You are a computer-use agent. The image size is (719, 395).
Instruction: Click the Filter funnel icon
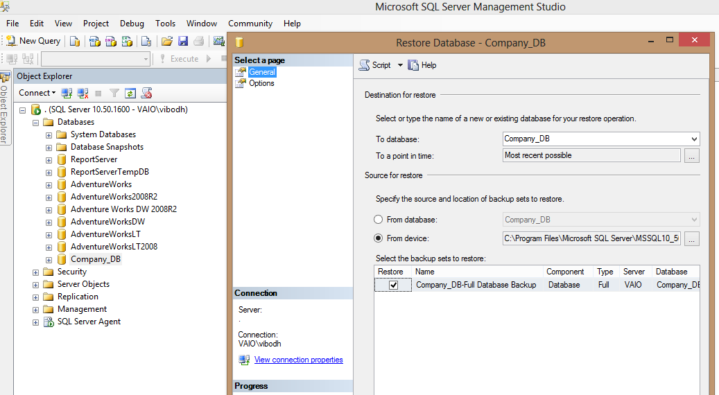[114, 94]
